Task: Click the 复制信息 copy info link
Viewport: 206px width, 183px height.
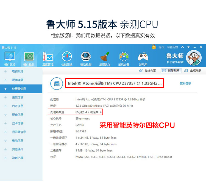Action: (185, 83)
